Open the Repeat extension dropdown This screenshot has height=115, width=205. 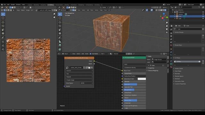(79, 77)
